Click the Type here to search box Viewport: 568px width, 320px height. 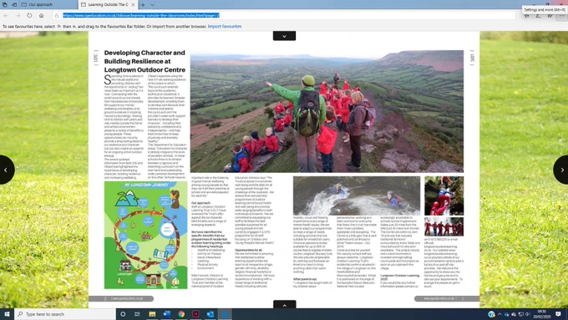click(x=65, y=314)
